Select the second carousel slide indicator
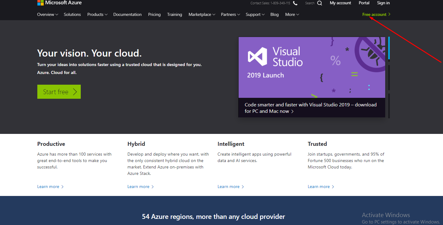Screen dimensions: 443x225 point(389,77)
